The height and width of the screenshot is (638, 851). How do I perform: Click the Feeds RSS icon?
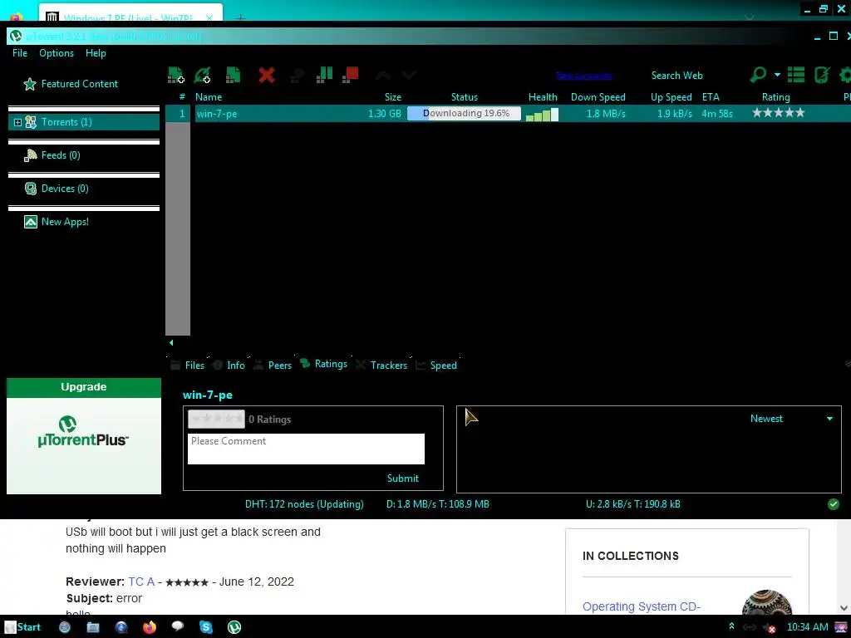pos(31,155)
